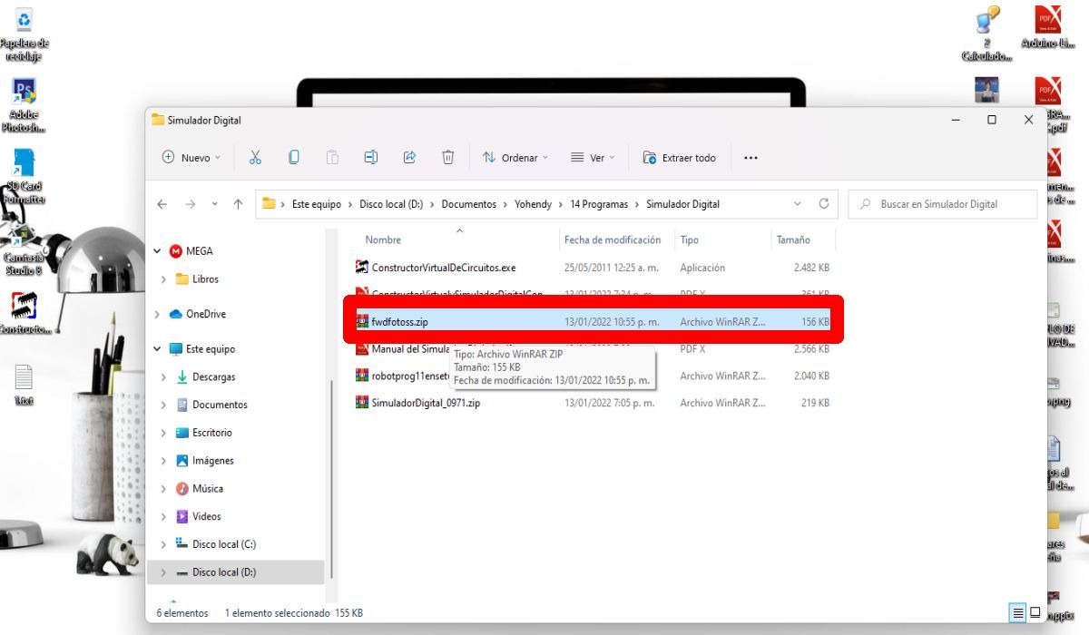
Task: Switch to details view icon in status bar
Action: (x=1018, y=613)
